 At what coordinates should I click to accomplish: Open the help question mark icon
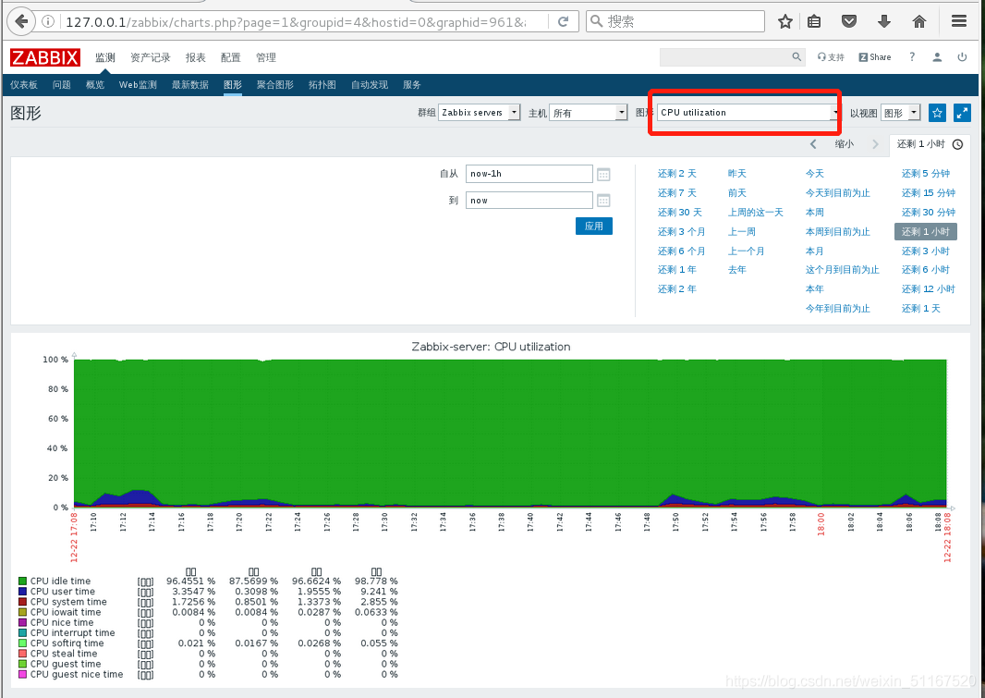pyautogui.click(x=912, y=57)
